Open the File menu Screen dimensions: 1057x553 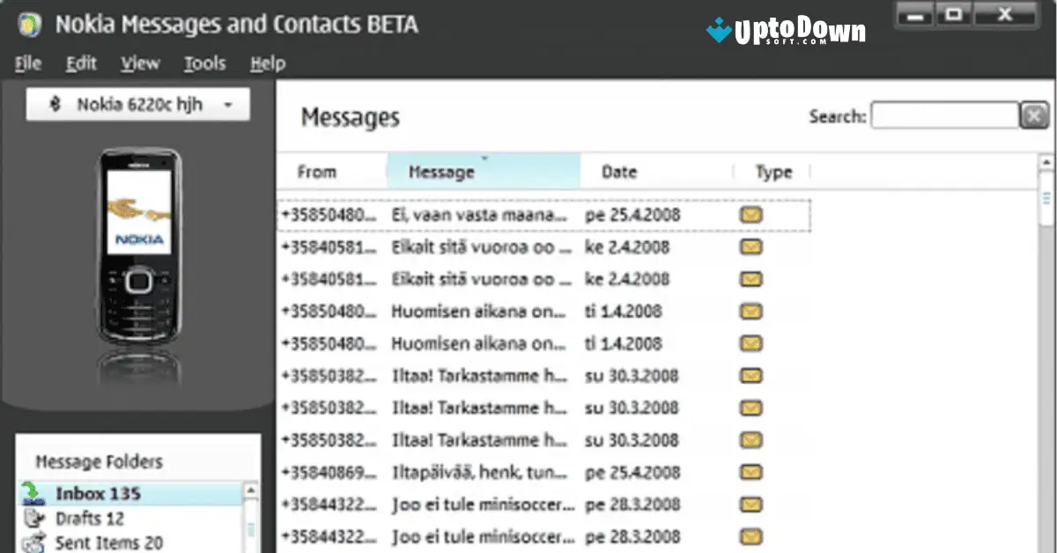pyautogui.click(x=26, y=63)
